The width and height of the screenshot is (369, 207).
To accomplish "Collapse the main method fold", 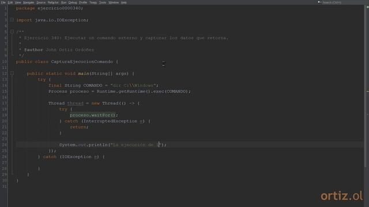I will pyautogui.click(x=12, y=74).
